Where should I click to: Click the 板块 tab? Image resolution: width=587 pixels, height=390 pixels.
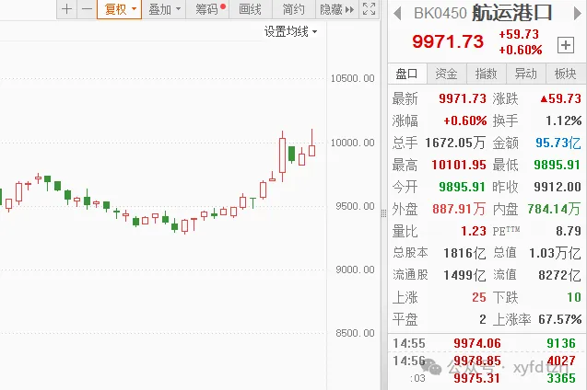click(x=565, y=74)
